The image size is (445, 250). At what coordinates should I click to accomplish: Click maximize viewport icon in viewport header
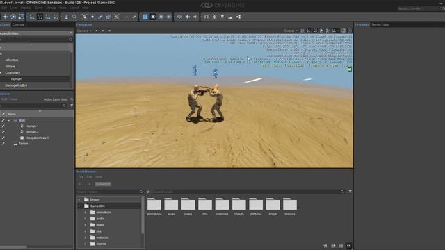[x=343, y=31]
